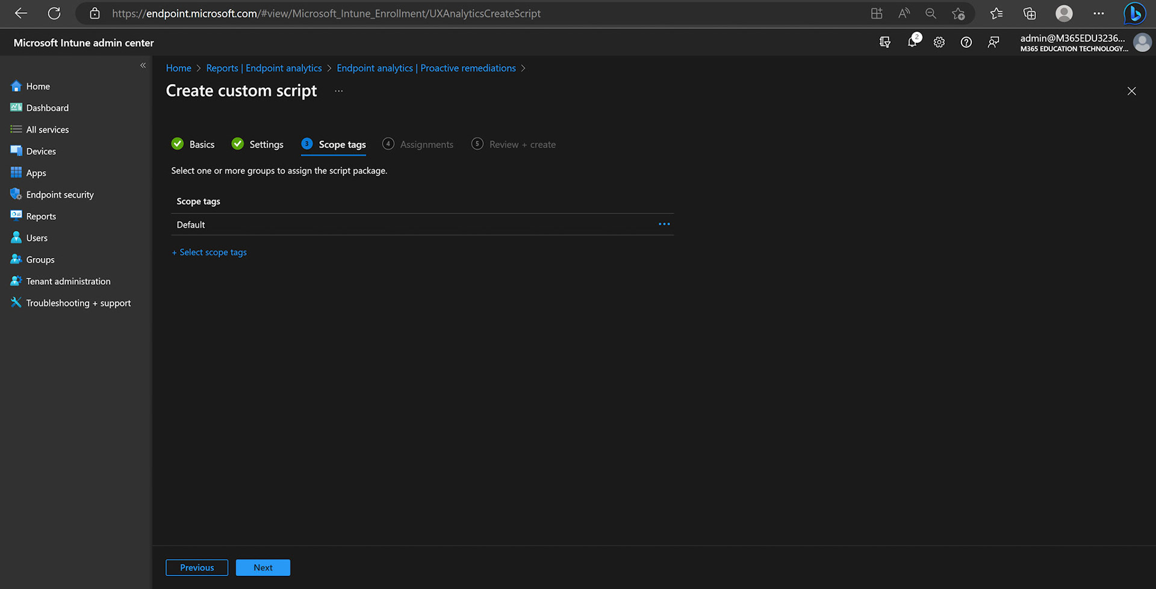Click the Microsoft Intune admin center title

point(84,43)
